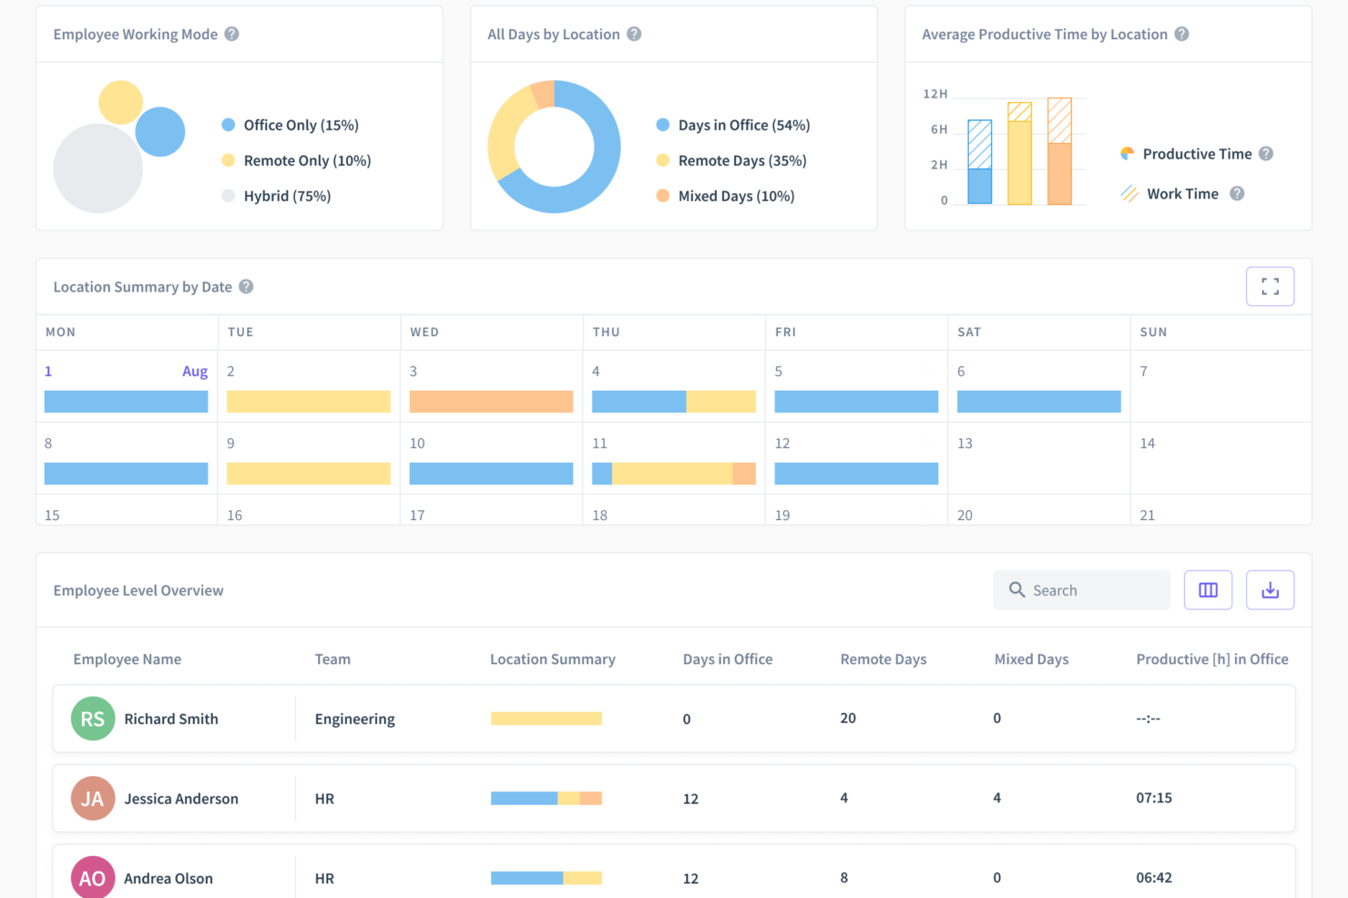Click the help icon beside Productive Time legend
Image resolution: width=1348 pixels, height=898 pixels.
pyautogui.click(x=1265, y=154)
